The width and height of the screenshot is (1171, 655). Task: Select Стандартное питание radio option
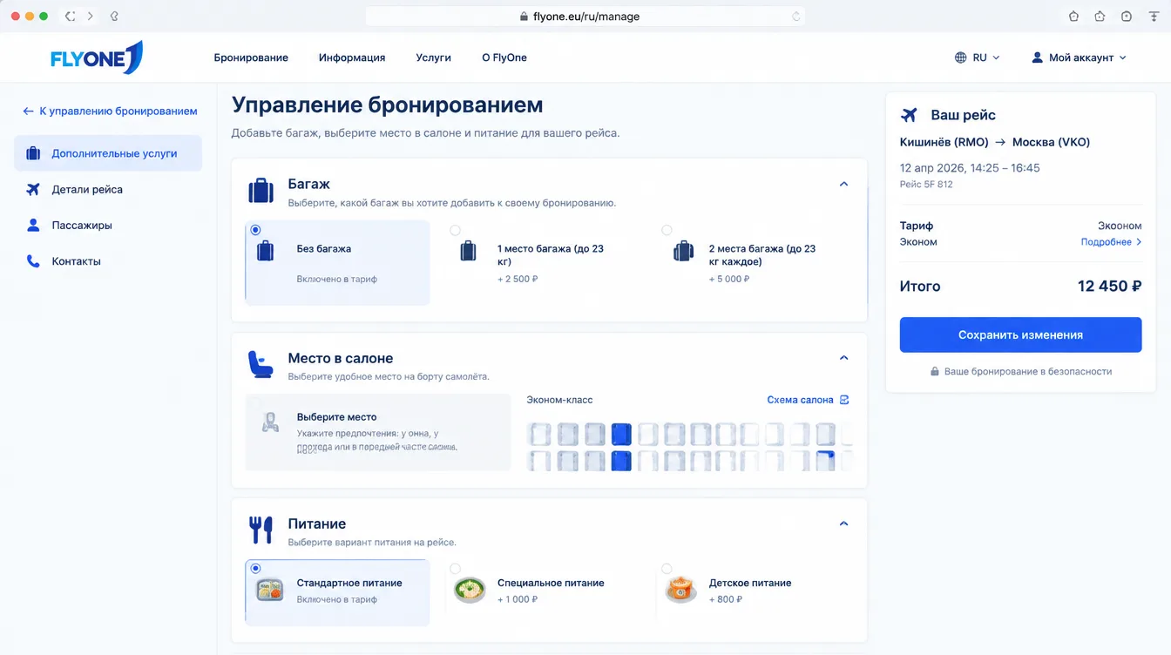click(255, 568)
